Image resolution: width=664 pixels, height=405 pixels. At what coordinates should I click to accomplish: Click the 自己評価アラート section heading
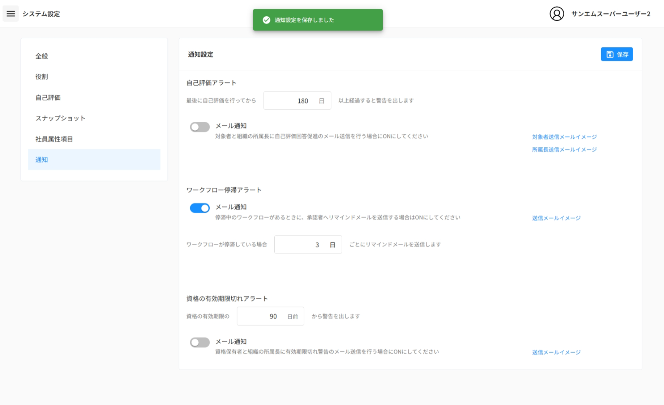click(x=211, y=83)
